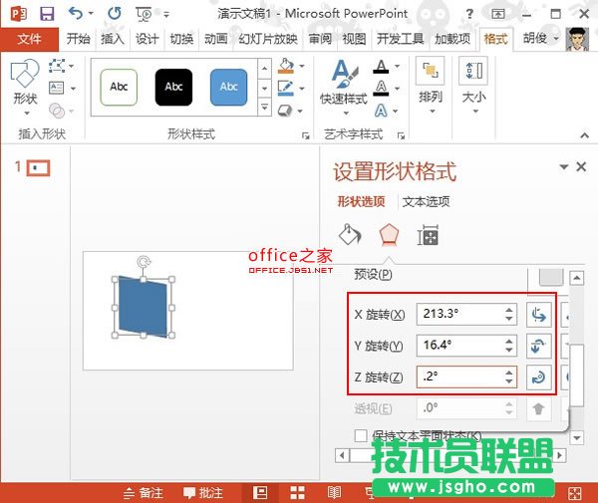Click the Reading view icon in status bar

click(x=334, y=493)
